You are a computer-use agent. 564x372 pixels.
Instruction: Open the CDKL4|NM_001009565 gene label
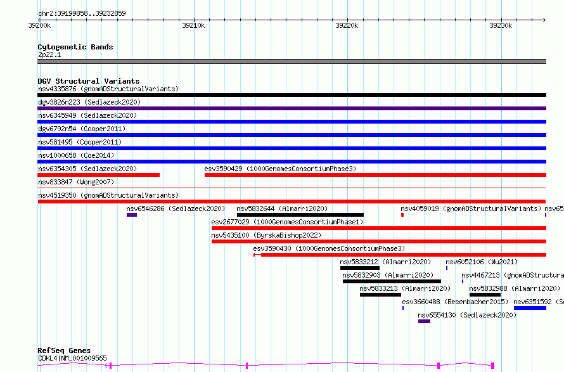(x=72, y=358)
